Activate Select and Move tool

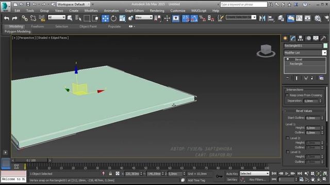point(105,18)
